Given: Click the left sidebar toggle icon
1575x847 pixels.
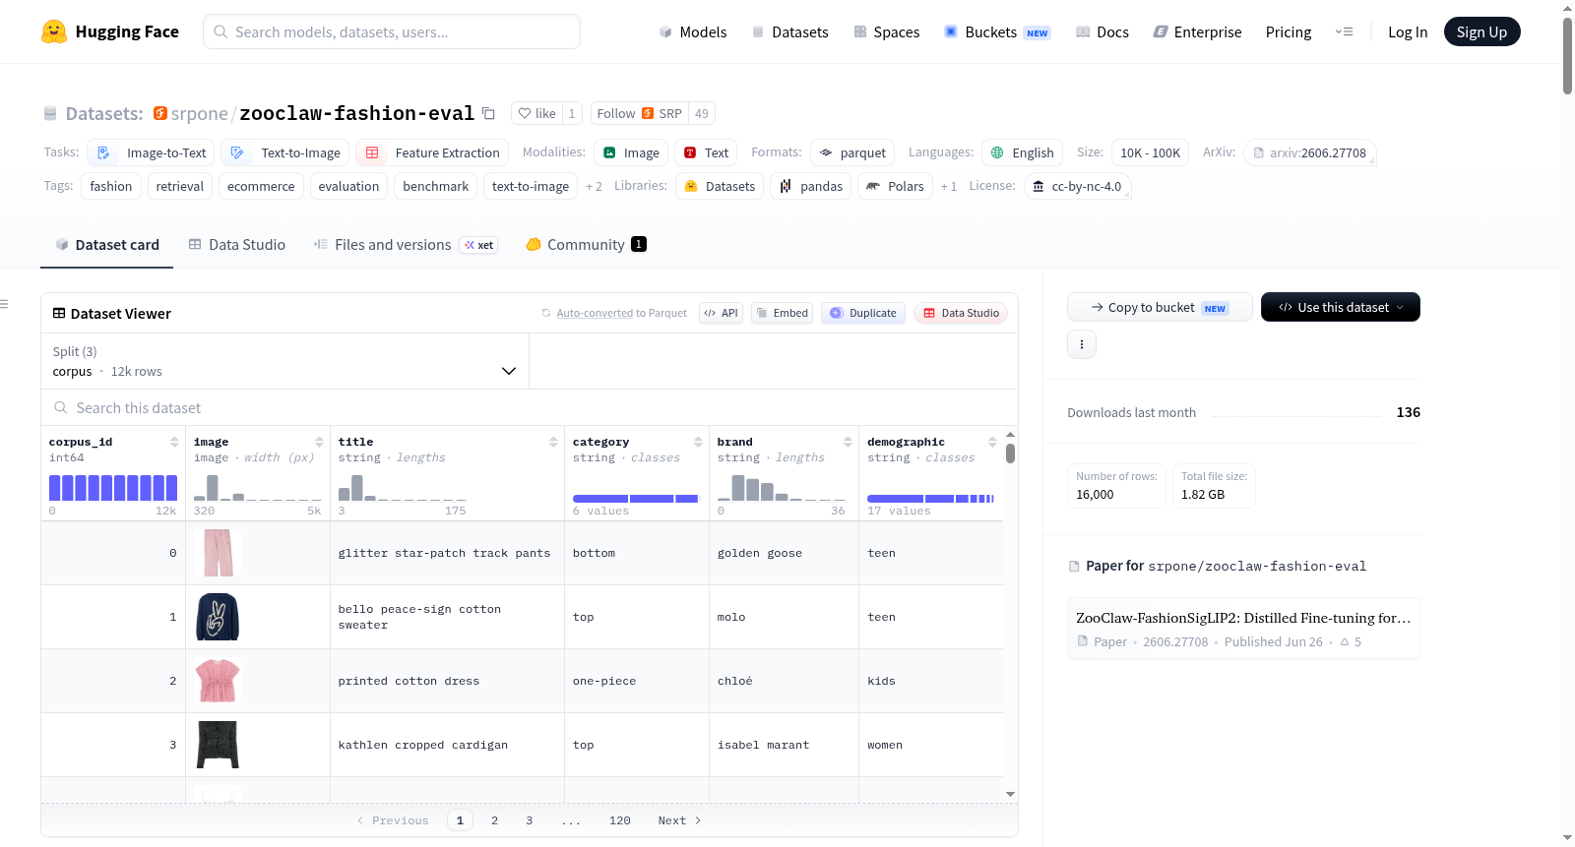Looking at the screenshot, I should coord(4,304).
